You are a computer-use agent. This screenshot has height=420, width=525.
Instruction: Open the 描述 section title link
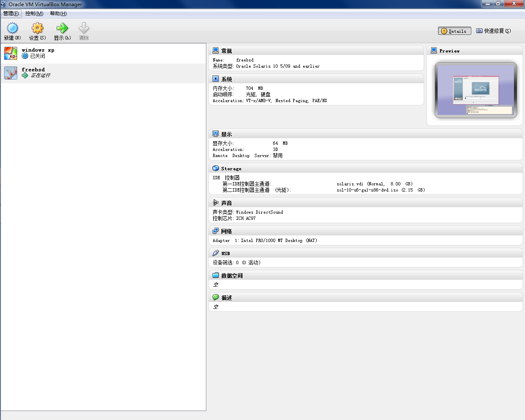226,298
